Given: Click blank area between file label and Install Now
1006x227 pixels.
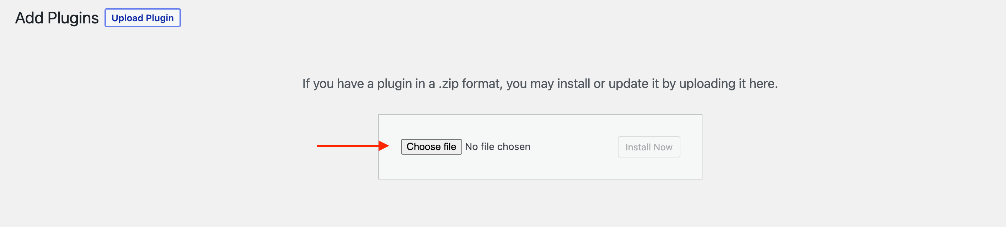Looking at the screenshot, I should pos(574,147).
